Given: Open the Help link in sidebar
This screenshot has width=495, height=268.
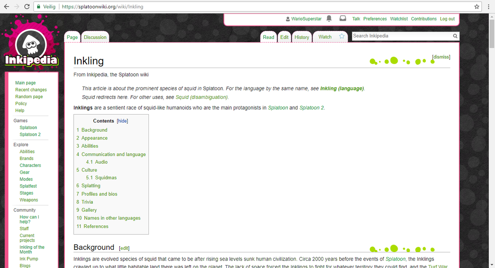Looking at the screenshot, I should 20,110.
